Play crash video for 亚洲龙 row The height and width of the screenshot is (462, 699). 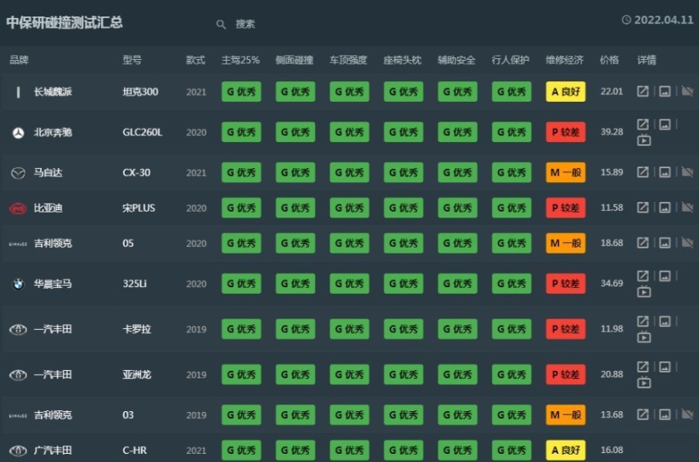(644, 382)
